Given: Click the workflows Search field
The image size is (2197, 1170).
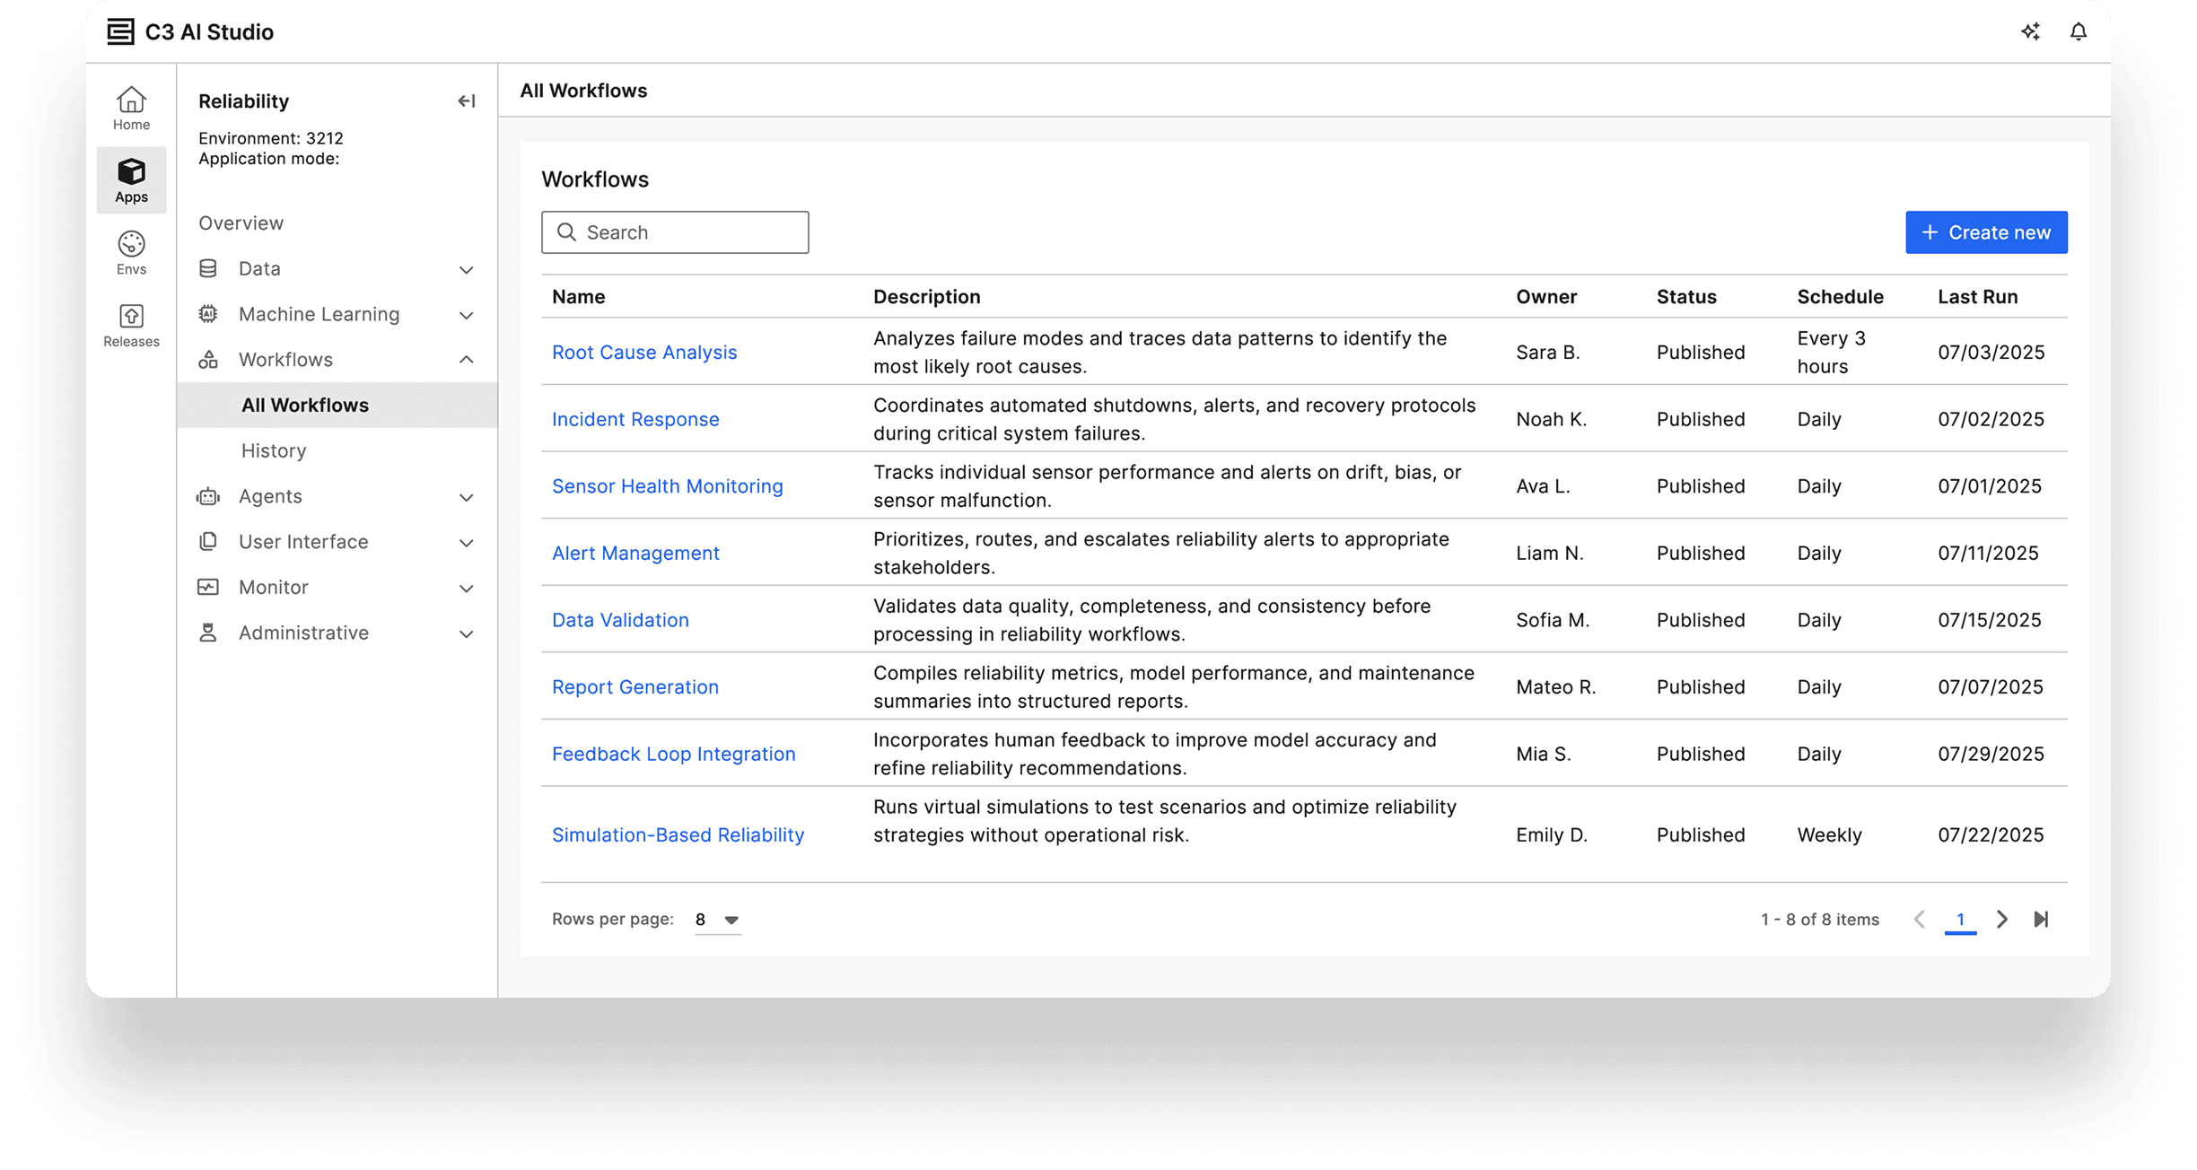Looking at the screenshot, I should point(675,232).
